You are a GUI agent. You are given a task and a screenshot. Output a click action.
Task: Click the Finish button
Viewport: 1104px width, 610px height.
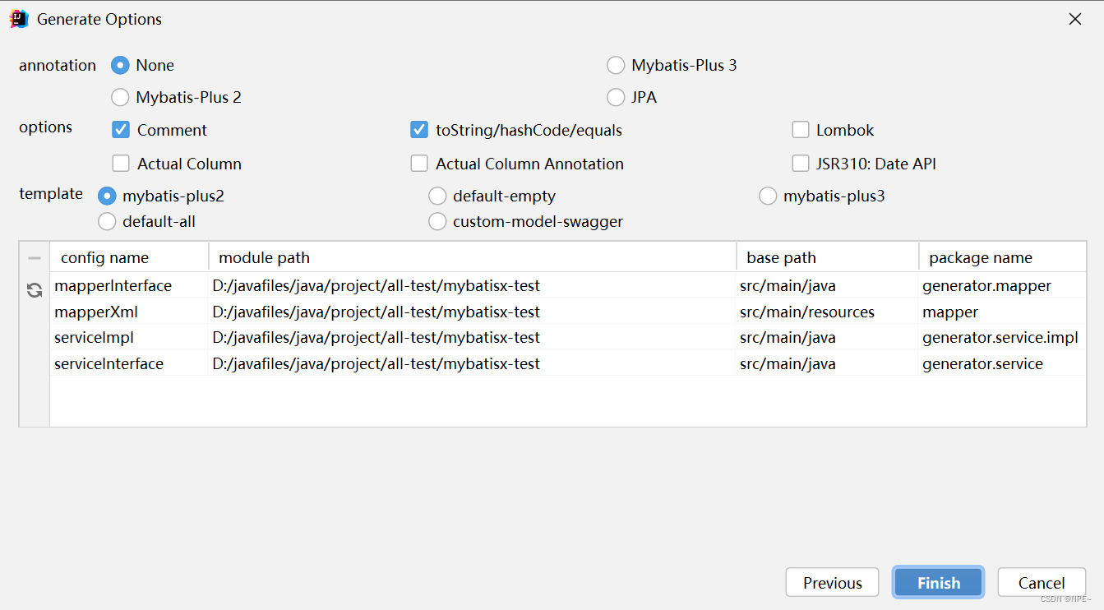pos(938,582)
